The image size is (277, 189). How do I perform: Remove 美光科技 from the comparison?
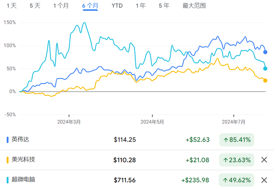click(x=264, y=160)
